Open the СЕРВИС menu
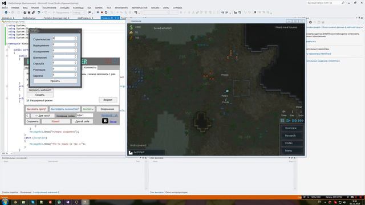This screenshot has height=205, width=365. tap(99, 7)
